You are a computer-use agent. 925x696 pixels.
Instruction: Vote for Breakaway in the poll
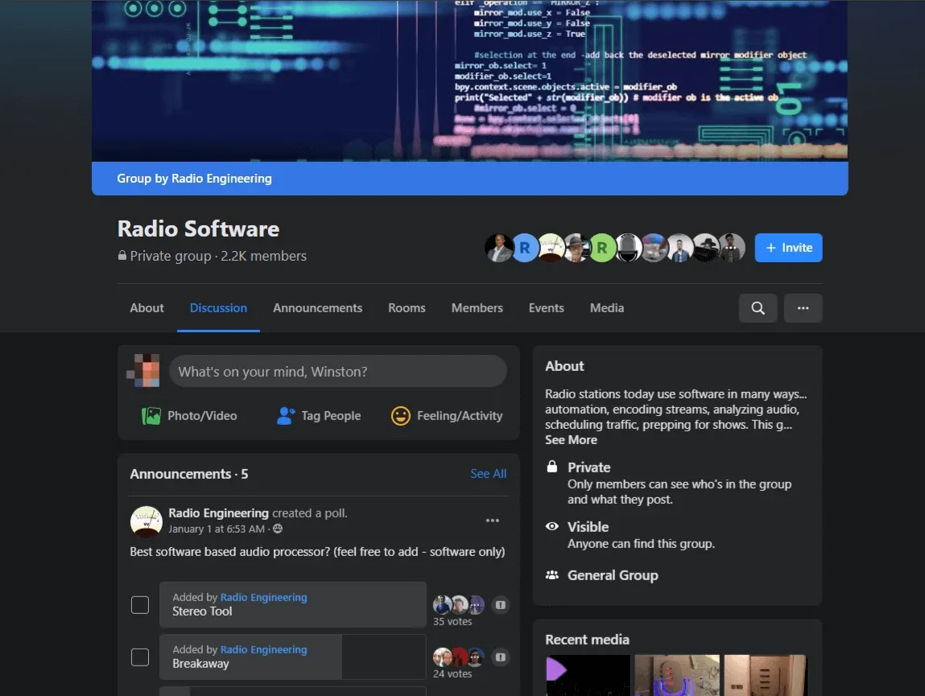click(x=139, y=657)
